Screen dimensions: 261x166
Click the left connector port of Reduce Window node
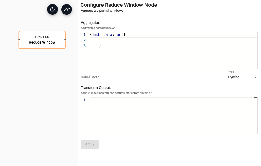pos(19,40)
